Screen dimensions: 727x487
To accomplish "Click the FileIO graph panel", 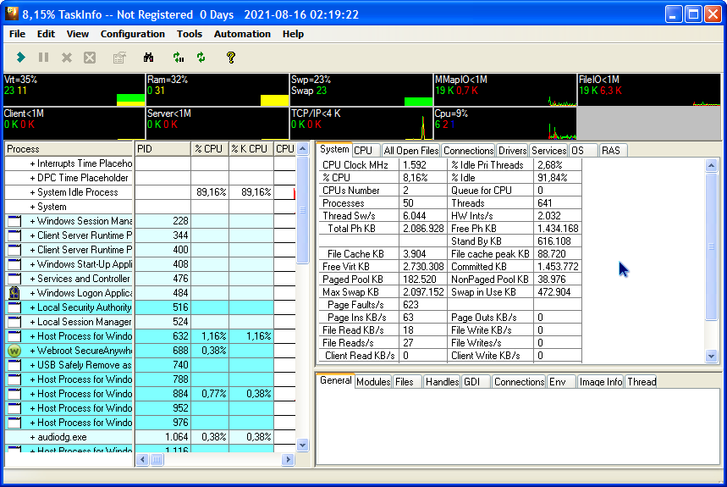I will click(x=650, y=90).
